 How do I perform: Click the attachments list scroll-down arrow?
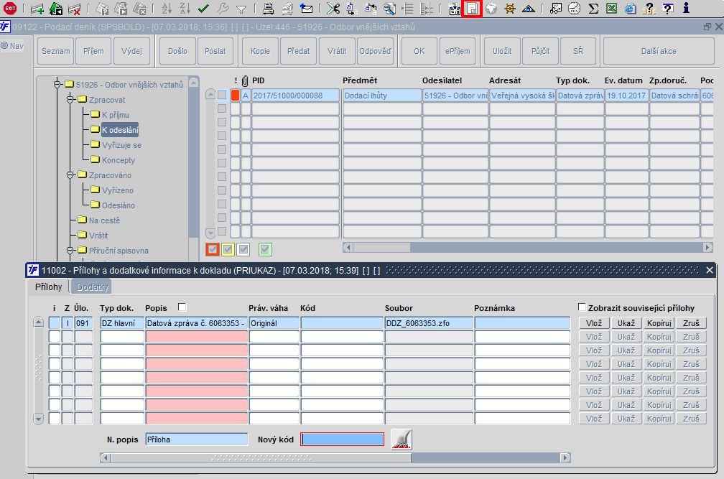(x=39, y=419)
